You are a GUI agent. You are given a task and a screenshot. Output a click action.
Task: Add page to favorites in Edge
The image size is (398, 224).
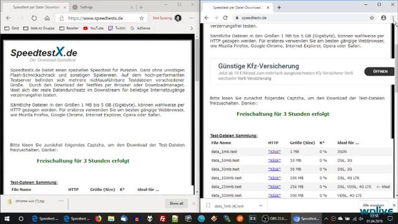[142, 18]
